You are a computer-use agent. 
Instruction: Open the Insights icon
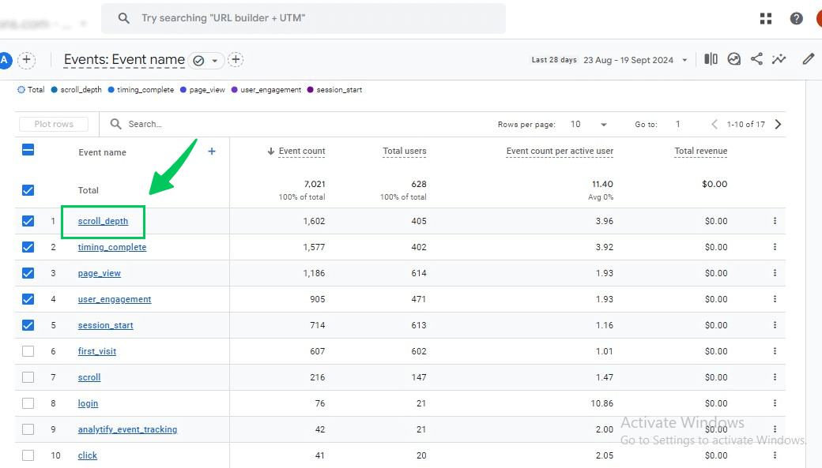[x=734, y=59]
